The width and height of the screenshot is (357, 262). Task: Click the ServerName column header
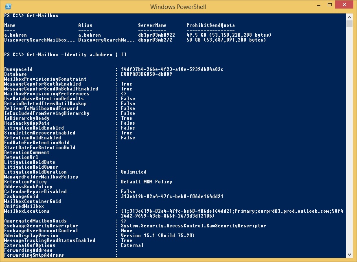pos(152,25)
